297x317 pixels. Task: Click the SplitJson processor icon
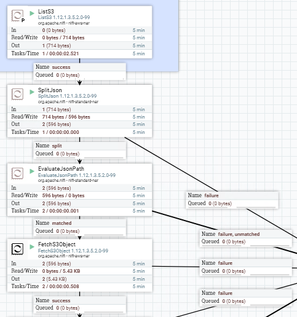(x=17, y=94)
